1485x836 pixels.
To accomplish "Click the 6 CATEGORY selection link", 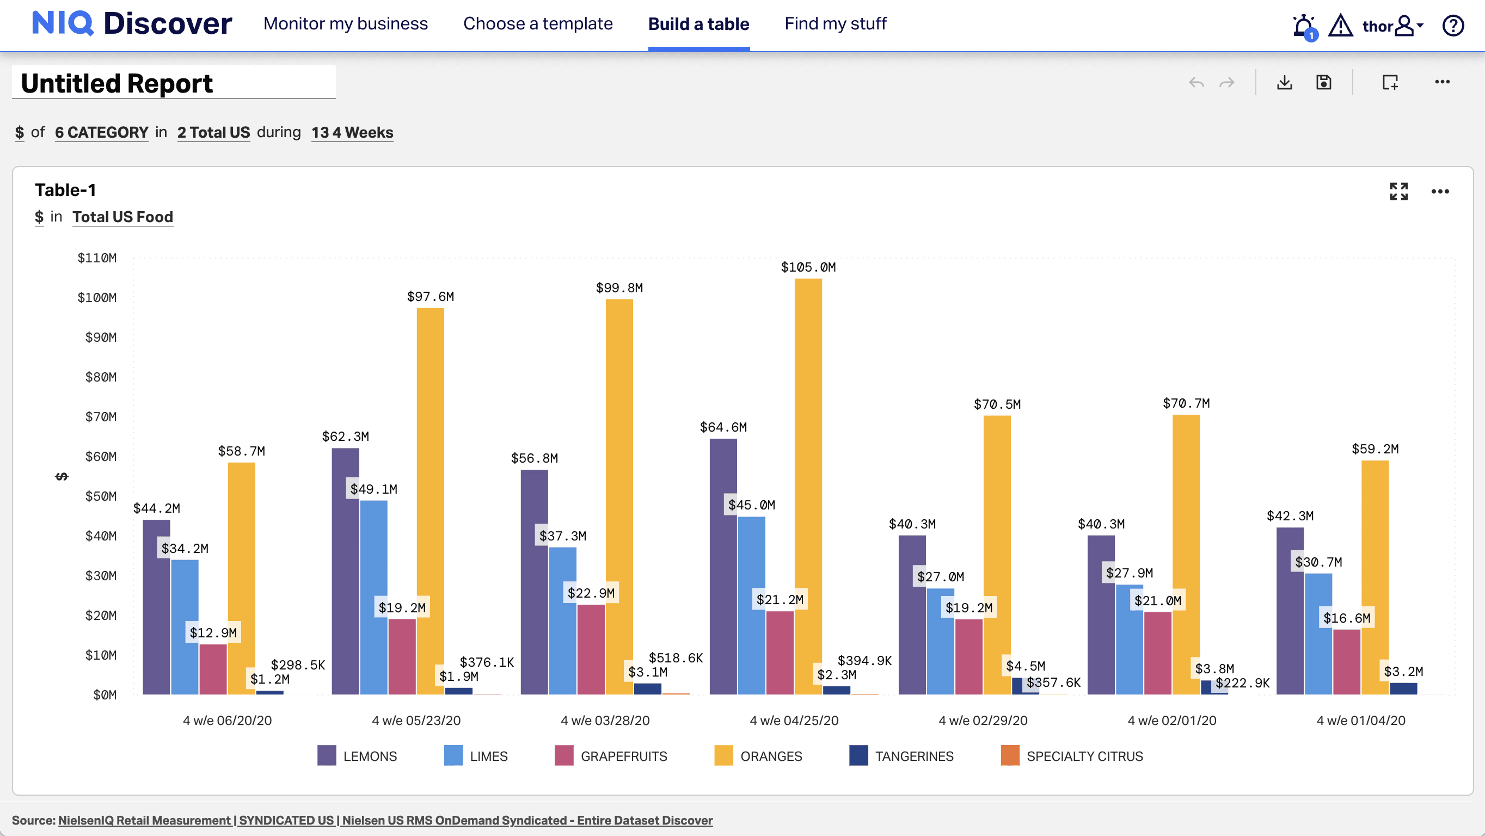I will (101, 133).
